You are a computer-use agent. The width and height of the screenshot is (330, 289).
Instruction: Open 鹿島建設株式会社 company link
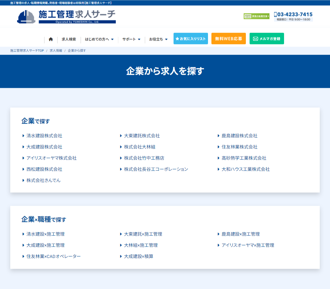(239, 136)
